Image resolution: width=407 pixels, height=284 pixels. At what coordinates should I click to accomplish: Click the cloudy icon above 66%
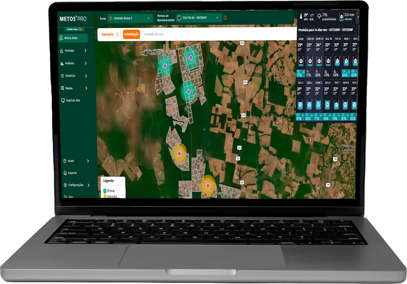[x=335, y=71]
